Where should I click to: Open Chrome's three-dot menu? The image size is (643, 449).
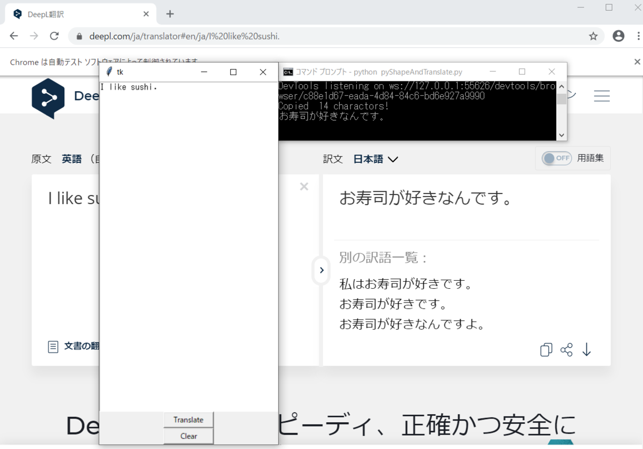tap(639, 36)
